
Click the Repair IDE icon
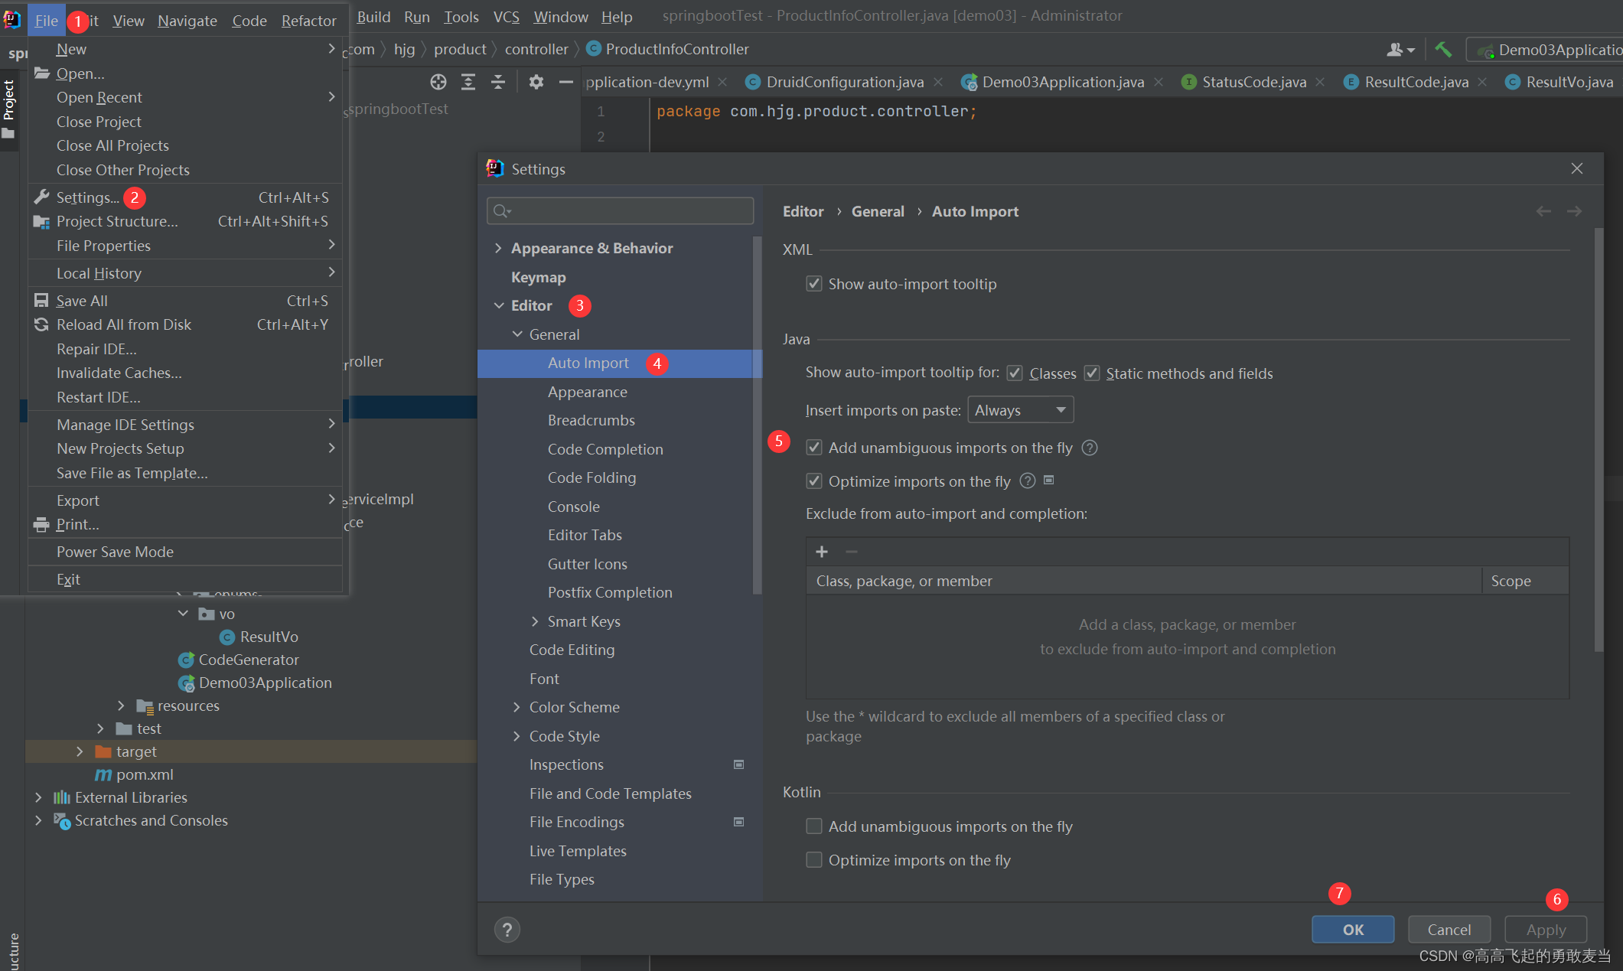pyautogui.click(x=98, y=349)
